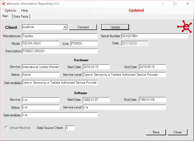Click the Connect button

[x=83, y=27]
